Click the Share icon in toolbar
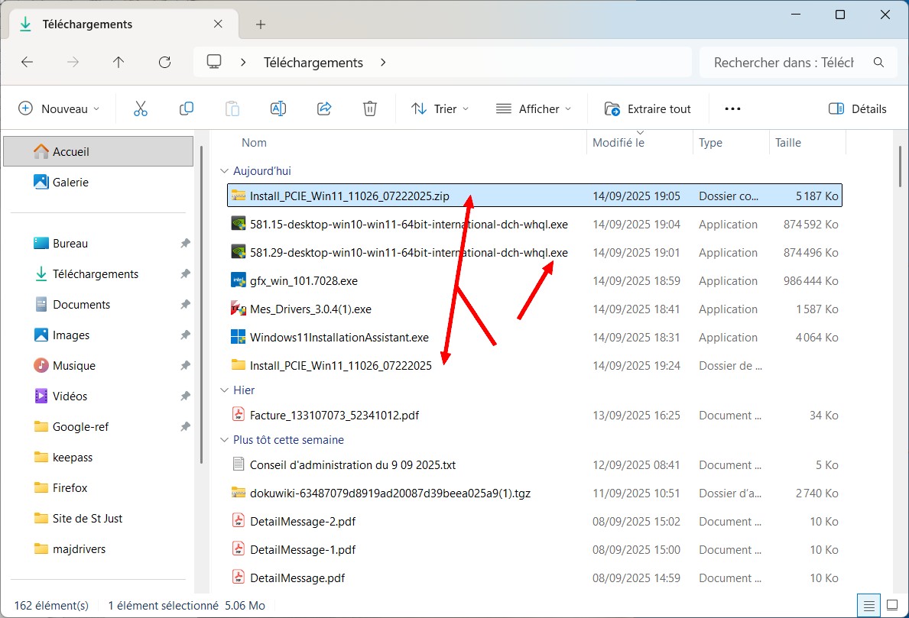 324,108
